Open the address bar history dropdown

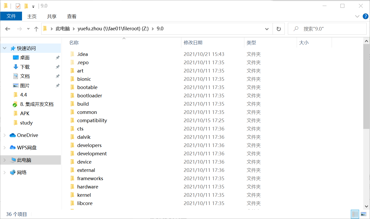pyautogui.click(x=267, y=29)
